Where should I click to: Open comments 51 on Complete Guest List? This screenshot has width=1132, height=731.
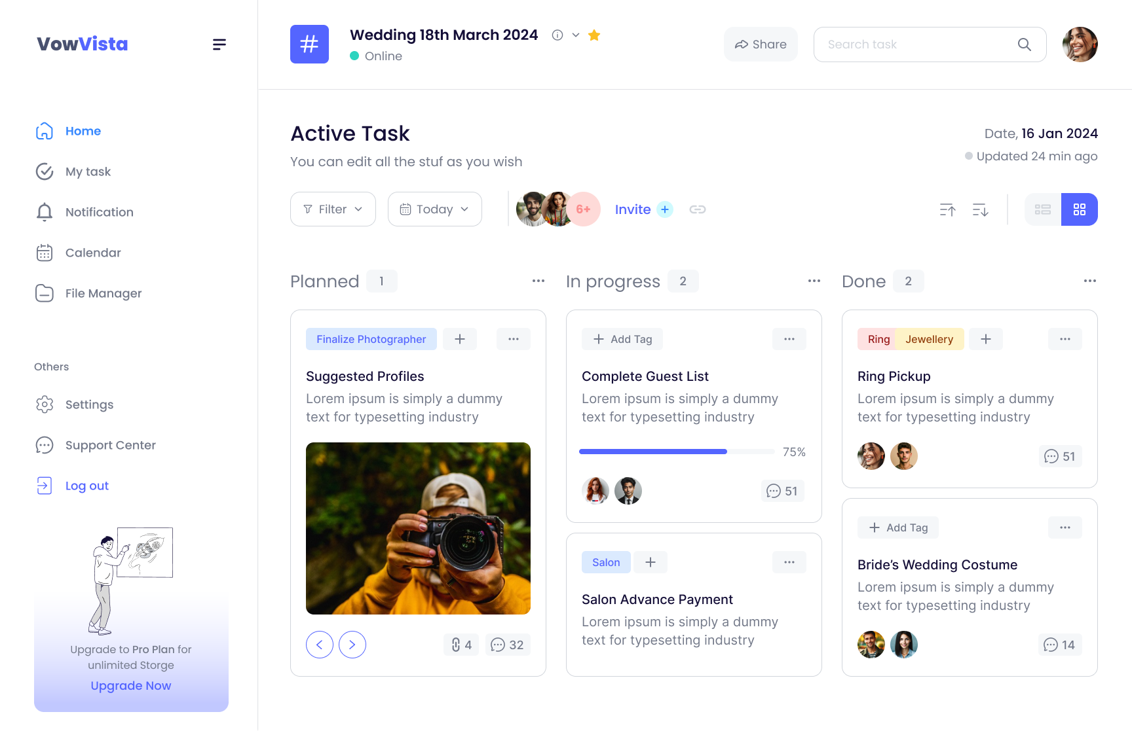783,491
